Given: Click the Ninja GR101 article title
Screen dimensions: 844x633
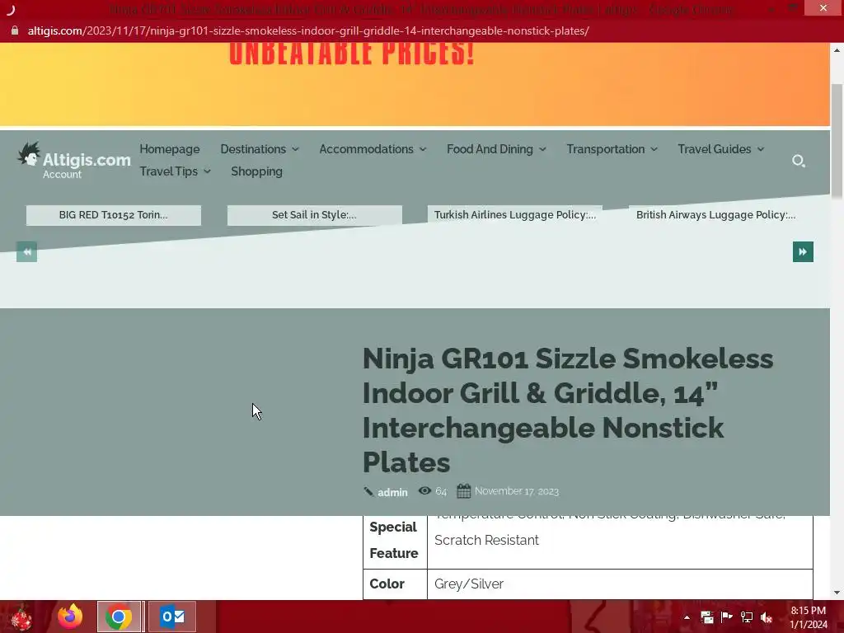Looking at the screenshot, I should (x=568, y=410).
